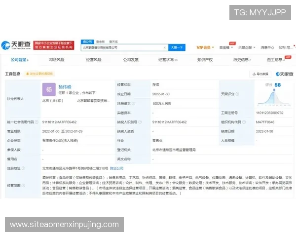This screenshot has height=237, width=296.
Task: Click the orange change-alert badge next to 工商信息
Action: (39, 74)
